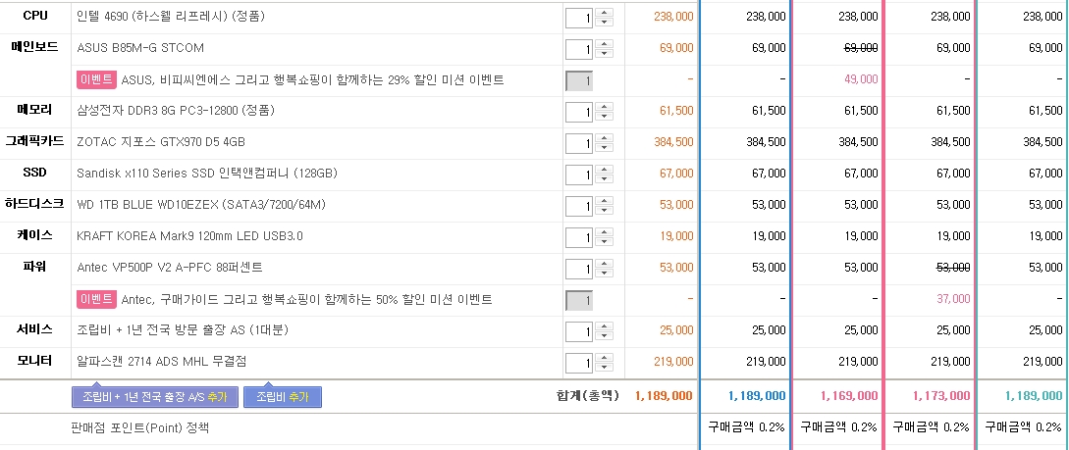Click the Antec 50% 할인 미션 이벤트 link
1069x450 pixels.
[x=305, y=299]
